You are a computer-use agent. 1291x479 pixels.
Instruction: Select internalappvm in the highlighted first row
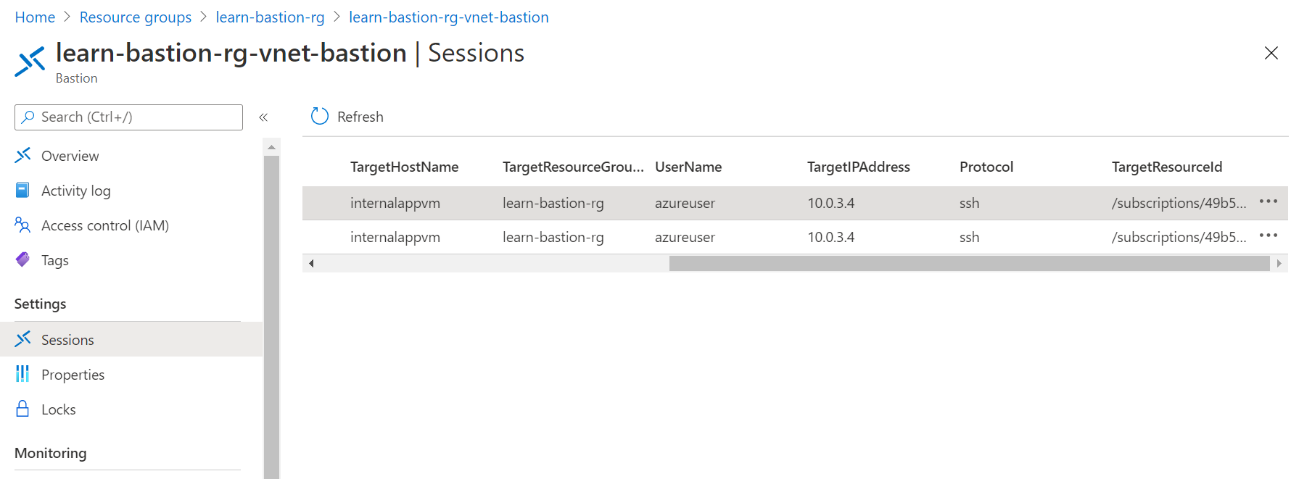click(395, 203)
